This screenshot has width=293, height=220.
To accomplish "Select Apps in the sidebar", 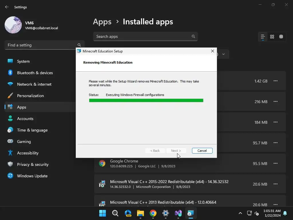I will click(40, 107).
